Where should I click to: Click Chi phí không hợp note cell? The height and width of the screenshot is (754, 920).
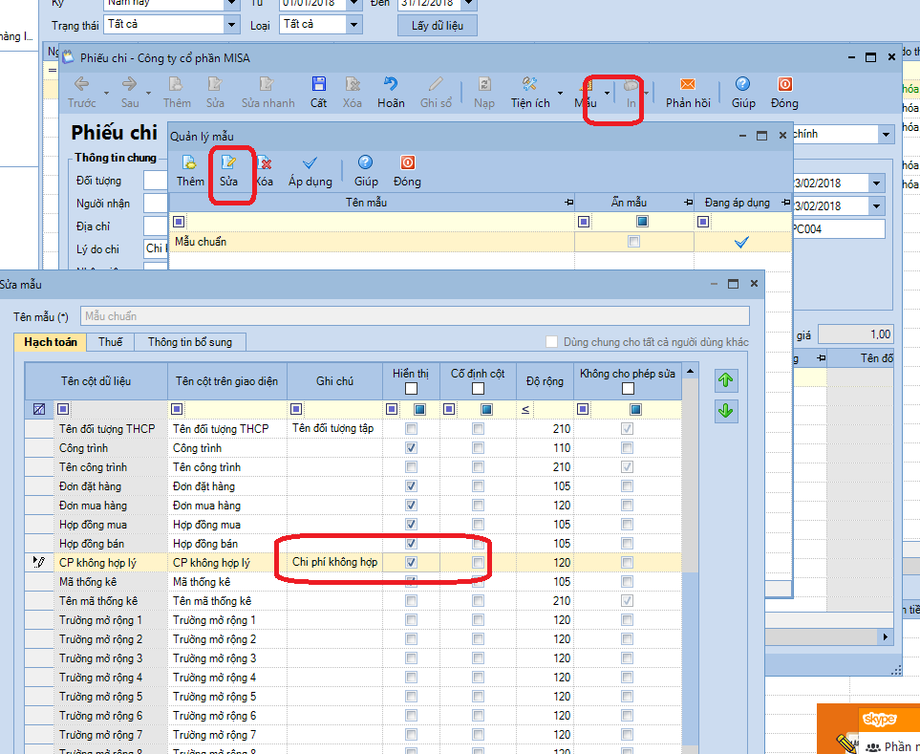pos(334,562)
